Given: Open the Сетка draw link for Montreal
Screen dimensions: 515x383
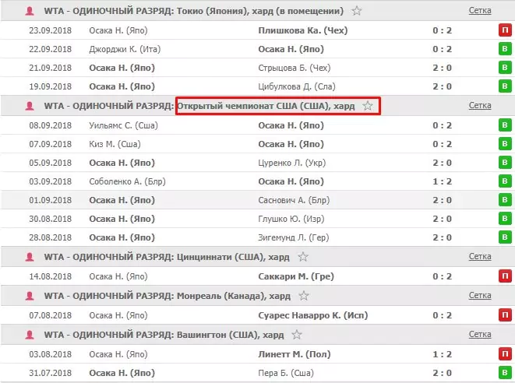Looking at the screenshot, I should 480,295.
